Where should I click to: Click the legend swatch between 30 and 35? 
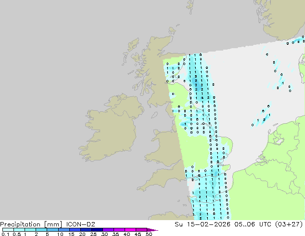point(108,230)
